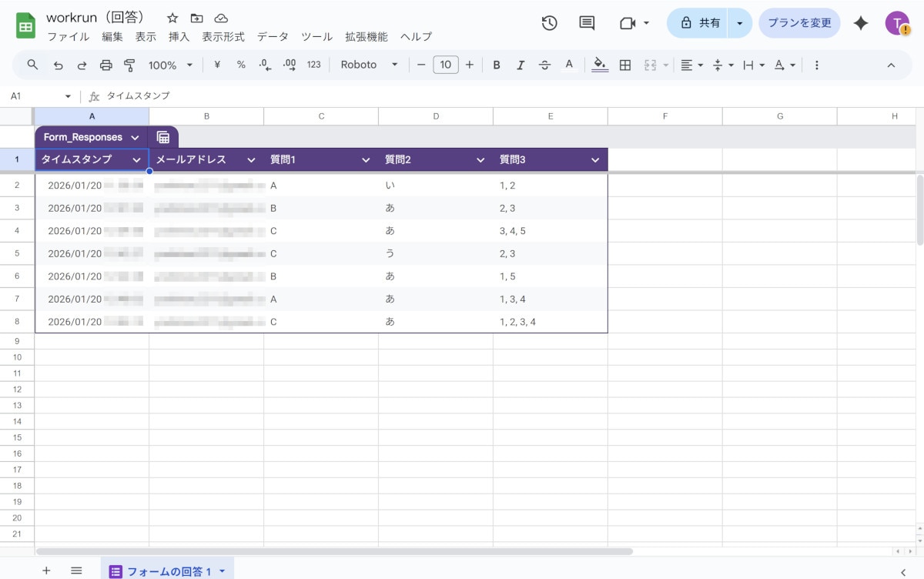Click the paint format tool
924x579 pixels.
click(x=129, y=65)
